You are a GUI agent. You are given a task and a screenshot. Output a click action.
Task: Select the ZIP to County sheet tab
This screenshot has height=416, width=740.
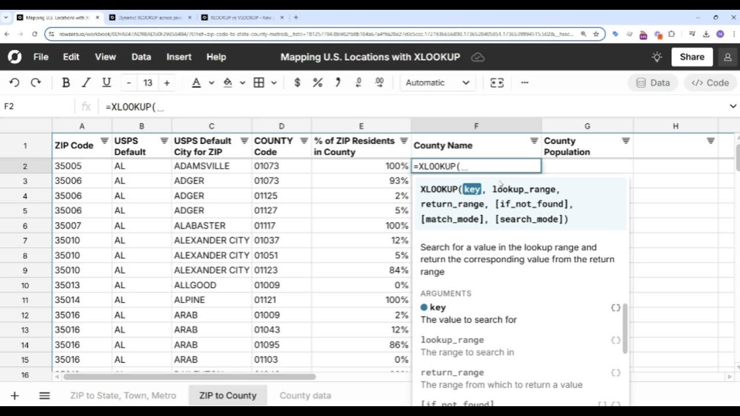[228, 396]
